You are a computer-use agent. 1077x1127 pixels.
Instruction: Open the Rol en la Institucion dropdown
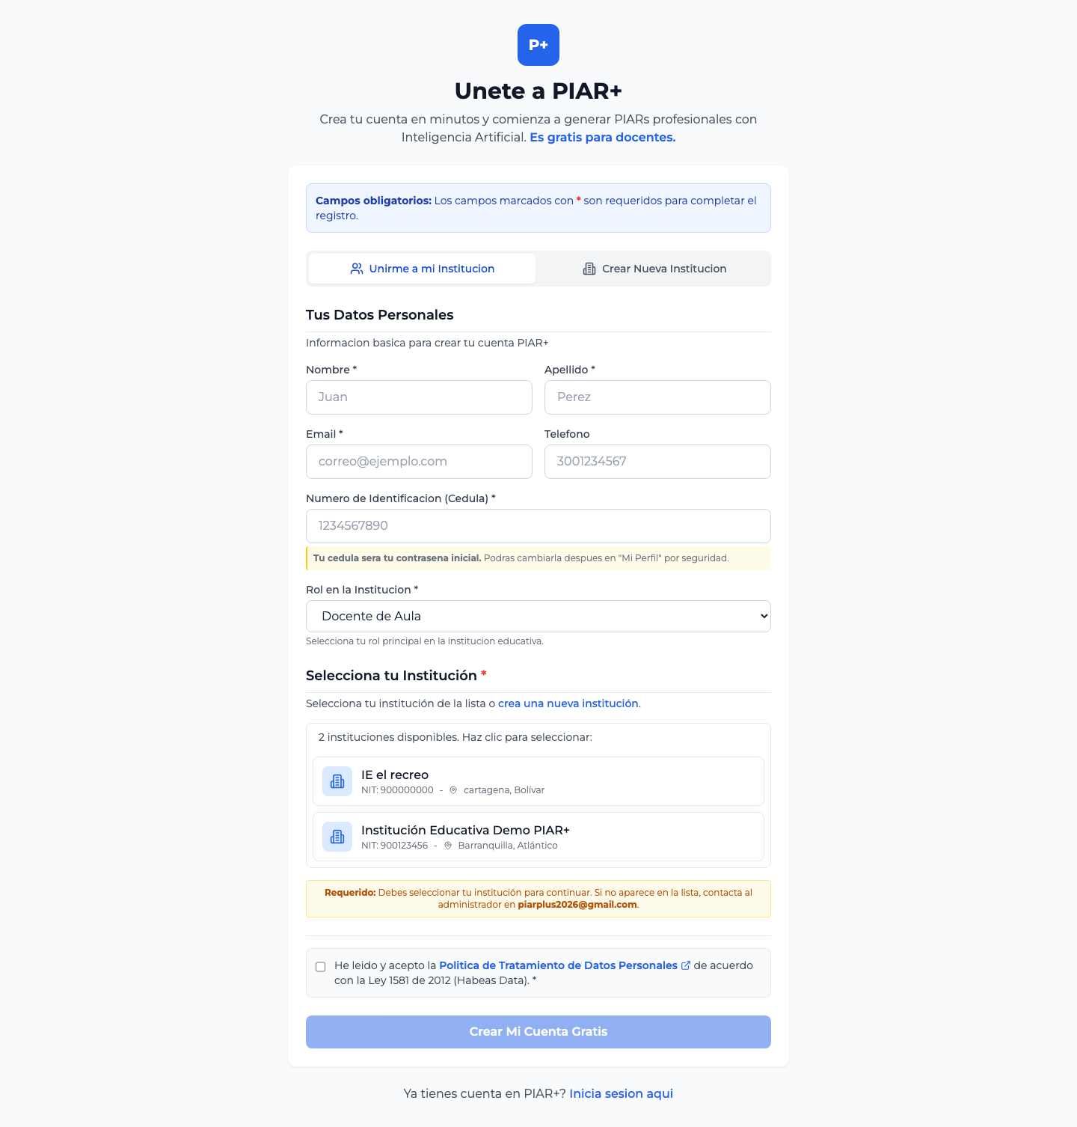point(538,617)
